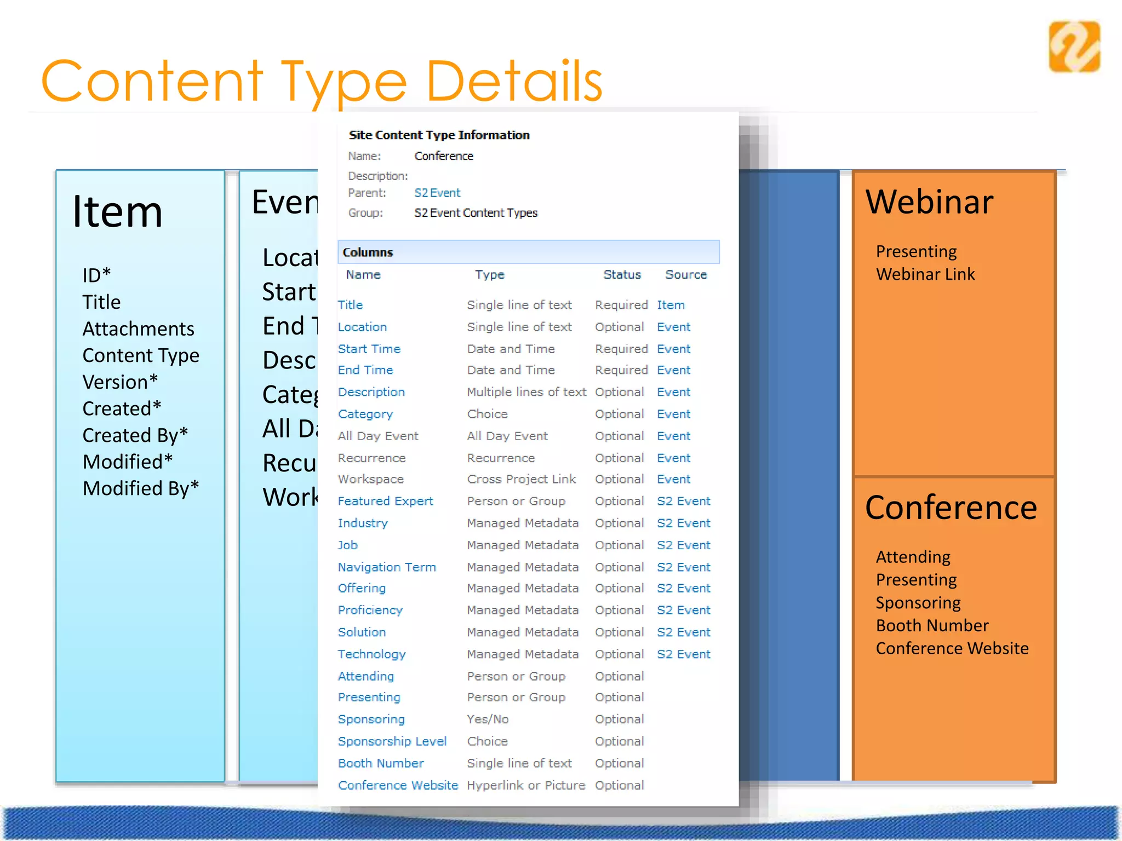Open the S2 Event parent link
This screenshot has width=1122, height=841.
(x=437, y=193)
